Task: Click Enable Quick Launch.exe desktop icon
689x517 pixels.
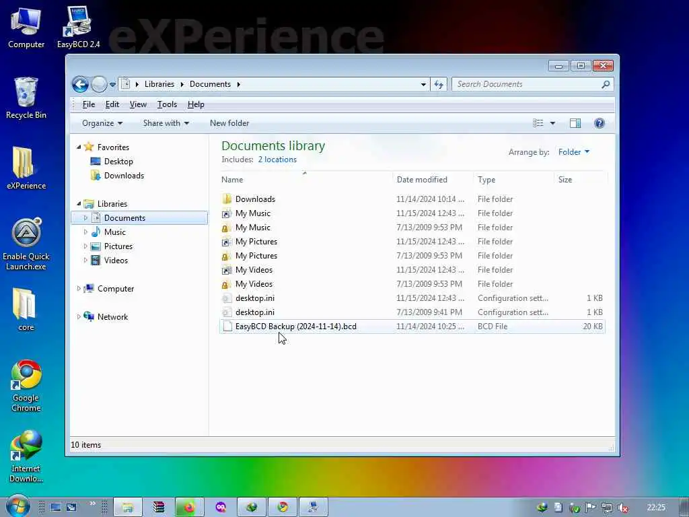Action: [26, 244]
